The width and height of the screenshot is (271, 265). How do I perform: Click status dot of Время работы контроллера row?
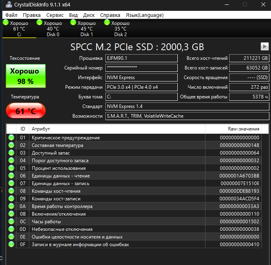[11, 206]
